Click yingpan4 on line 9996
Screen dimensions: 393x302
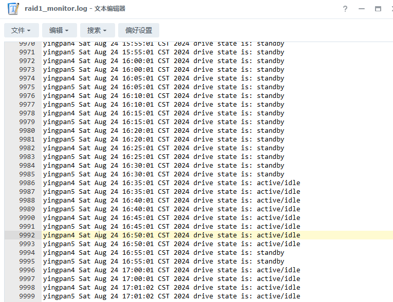coord(59,270)
